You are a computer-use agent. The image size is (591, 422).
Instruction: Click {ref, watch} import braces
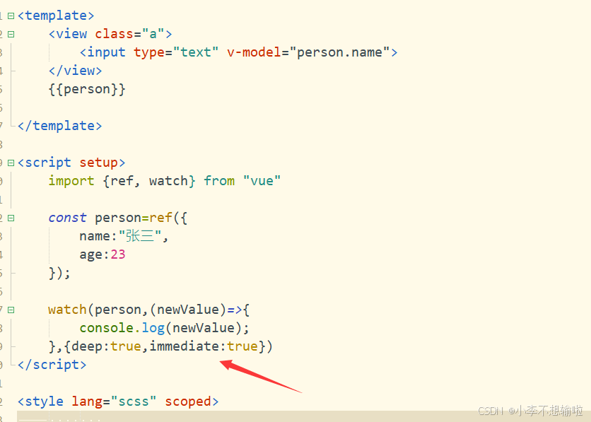149,181
